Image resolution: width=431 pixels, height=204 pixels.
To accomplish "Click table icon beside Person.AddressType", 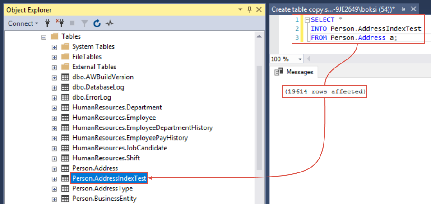I will coord(65,189).
